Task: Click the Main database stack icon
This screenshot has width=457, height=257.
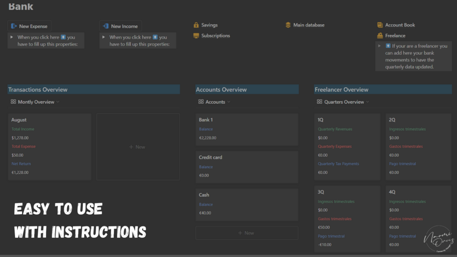Action: (288, 25)
